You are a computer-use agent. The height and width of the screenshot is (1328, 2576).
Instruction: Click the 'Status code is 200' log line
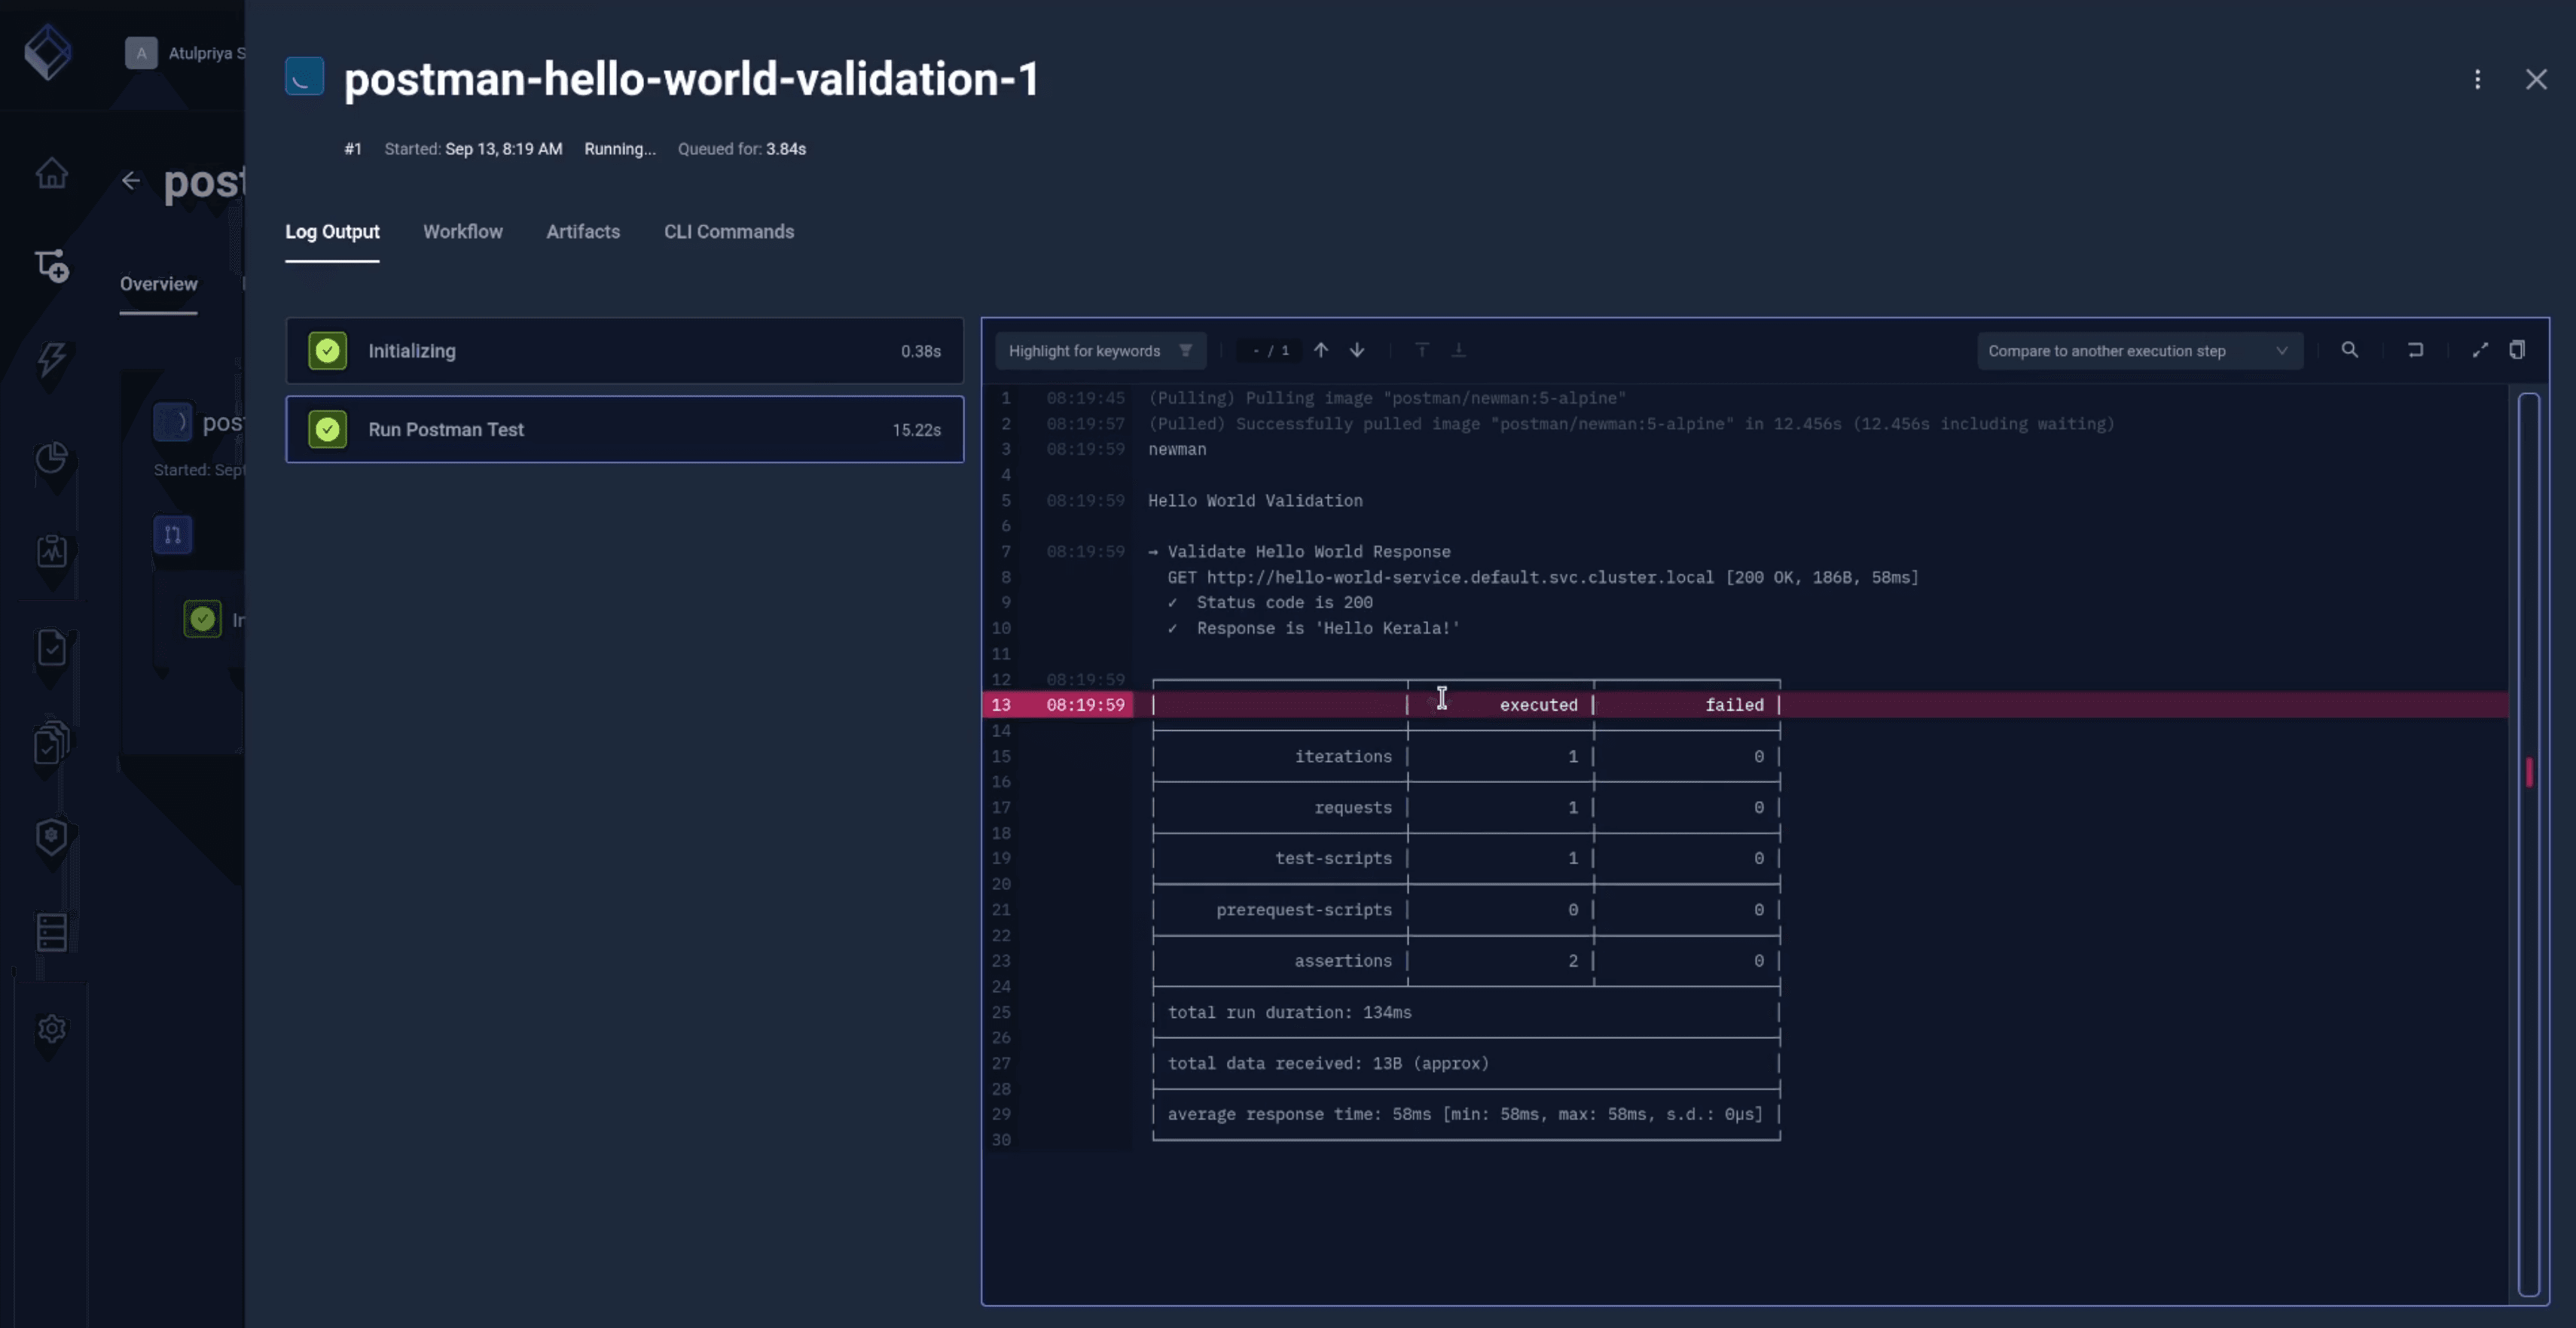1270,602
